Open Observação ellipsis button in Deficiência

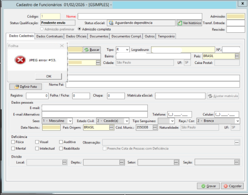pyautogui.click(x=237, y=142)
